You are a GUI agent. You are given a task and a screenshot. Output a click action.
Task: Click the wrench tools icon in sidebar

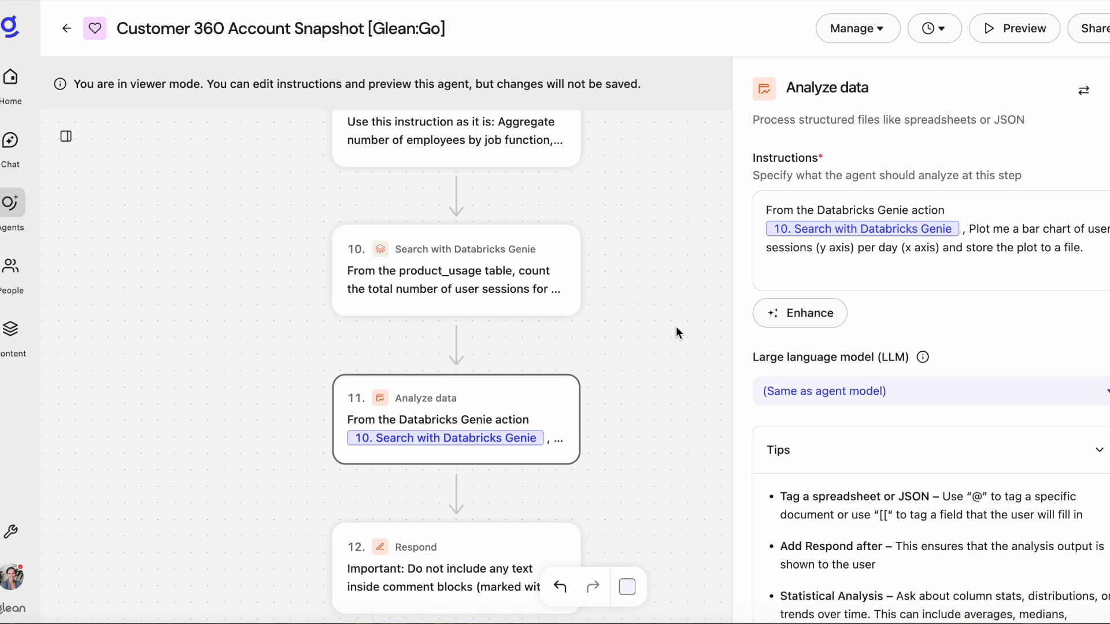[x=10, y=532]
